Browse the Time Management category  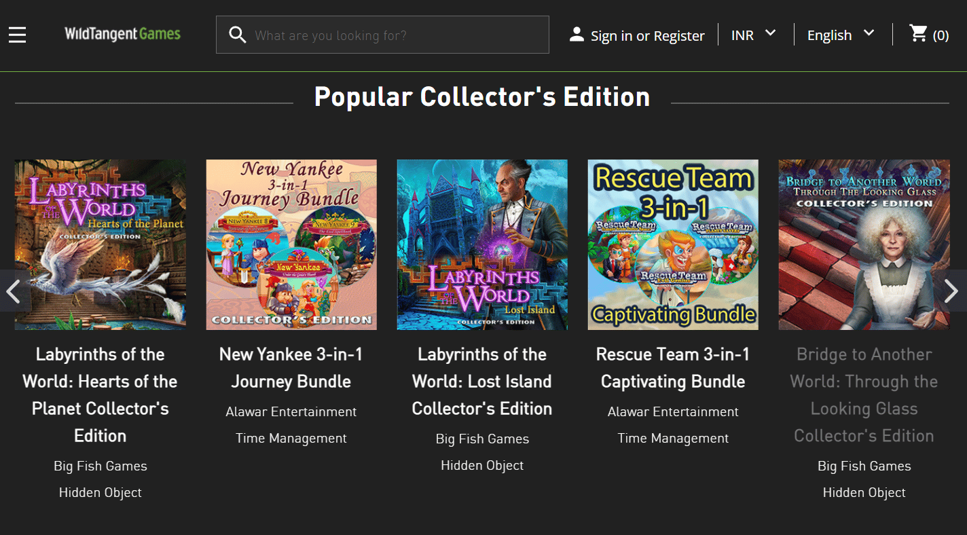point(291,438)
